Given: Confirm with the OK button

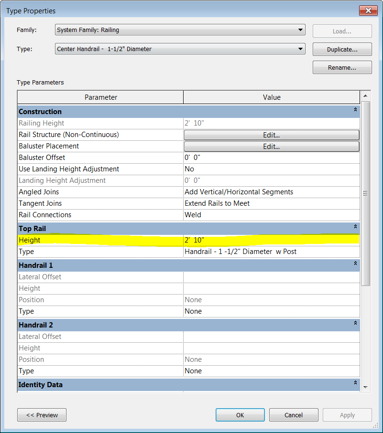Looking at the screenshot, I should click(240, 415).
